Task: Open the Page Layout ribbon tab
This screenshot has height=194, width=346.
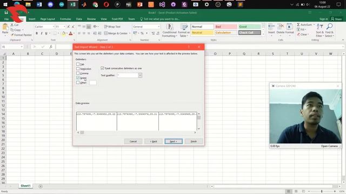Action: click(48, 19)
